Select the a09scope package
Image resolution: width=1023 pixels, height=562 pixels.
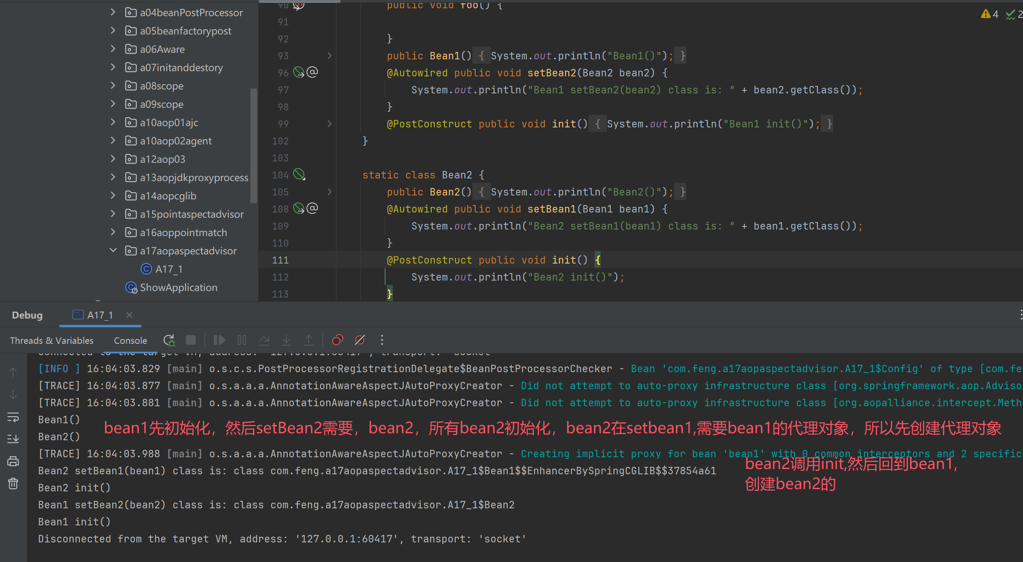[x=162, y=104]
